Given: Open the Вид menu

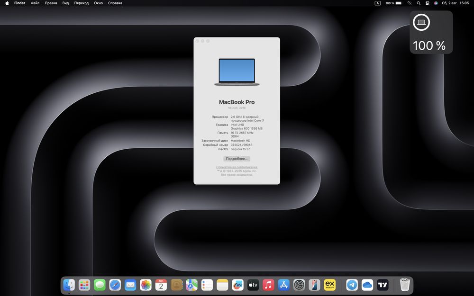Looking at the screenshot, I should pos(65,3).
